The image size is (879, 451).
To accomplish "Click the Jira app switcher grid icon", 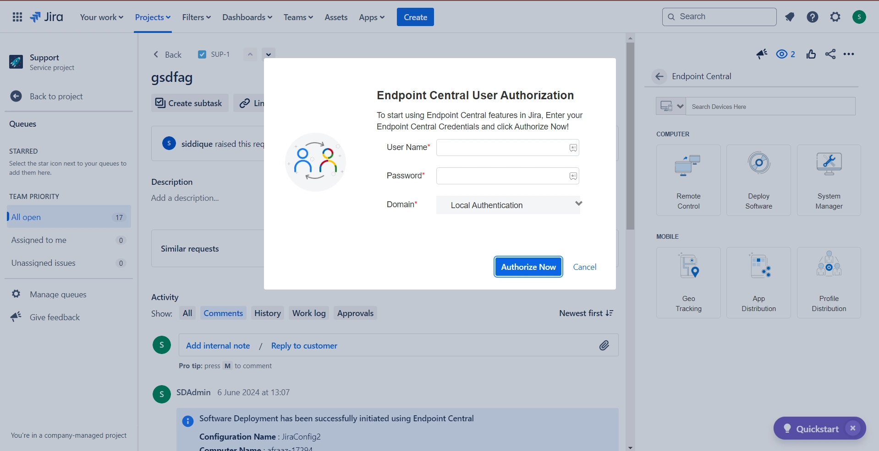I will click(17, 17).
